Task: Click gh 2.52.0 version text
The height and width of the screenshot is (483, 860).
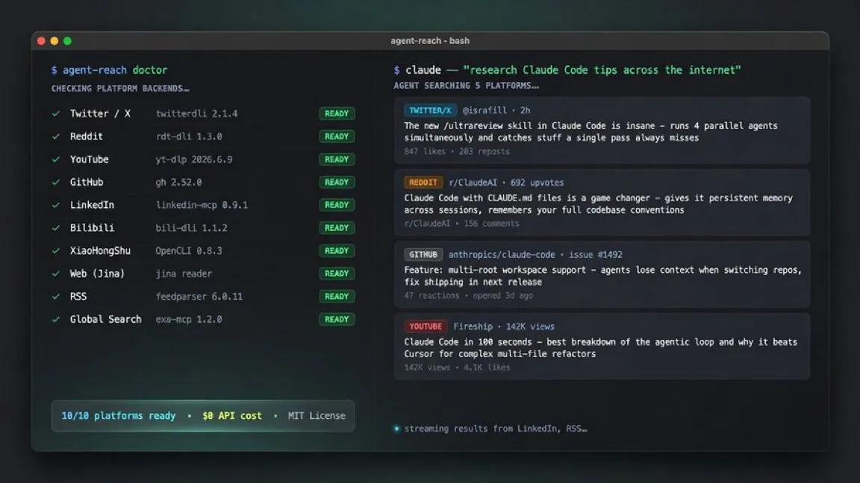Action: point(178,183)
